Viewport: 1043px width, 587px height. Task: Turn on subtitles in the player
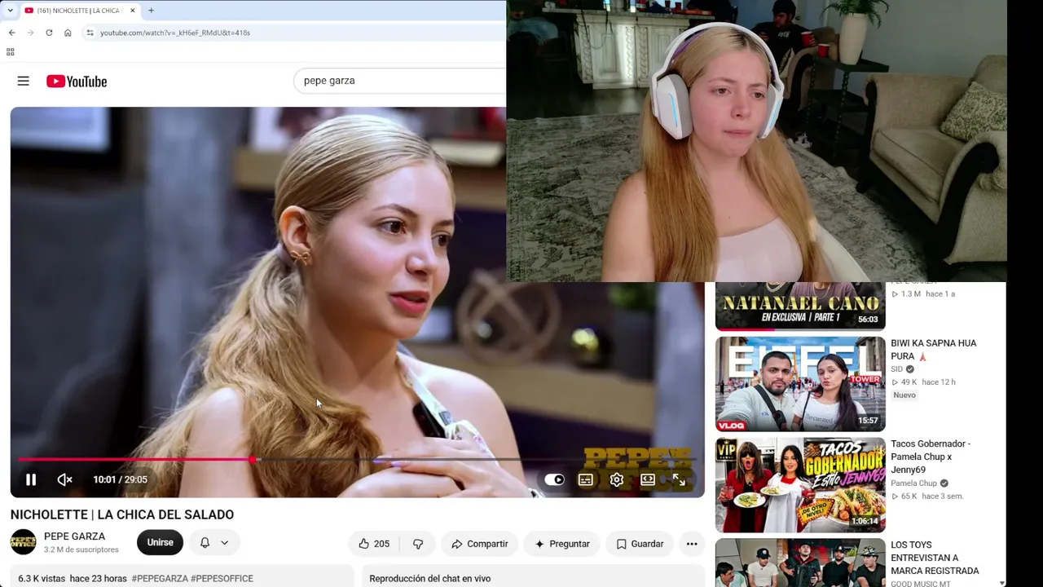click(585, 480)
